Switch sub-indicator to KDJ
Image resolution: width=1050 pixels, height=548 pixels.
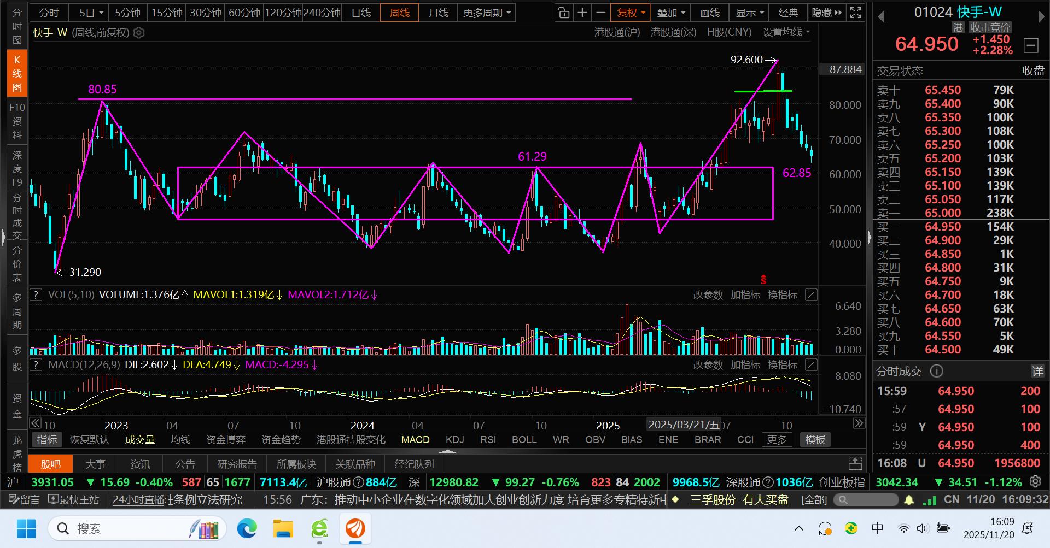point(454,440)
